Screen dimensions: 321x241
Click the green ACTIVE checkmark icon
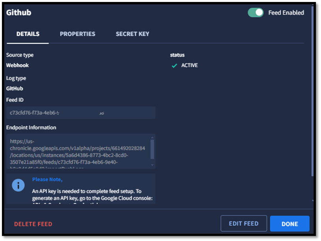point(174,66)
